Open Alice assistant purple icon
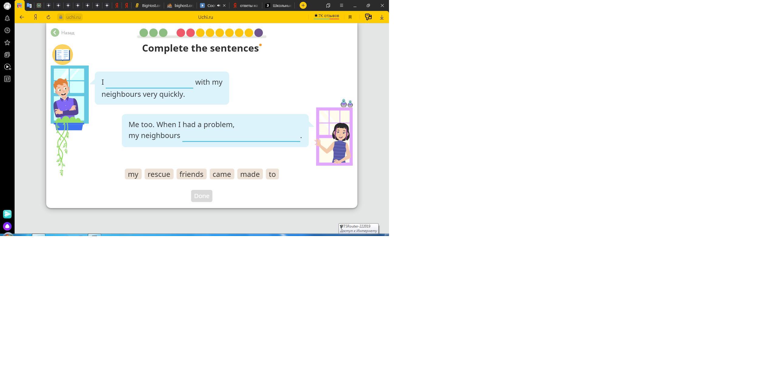This screenshot has height=381, width=771. point(7,226)
